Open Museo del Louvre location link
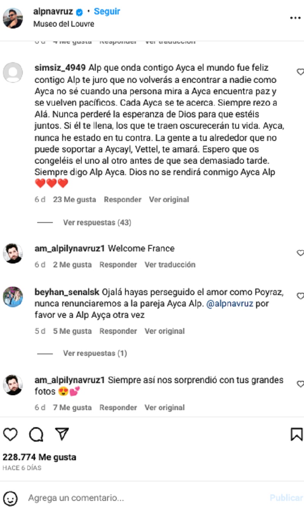The height and width of the screenshot is (513, 304). coord(64,24)
